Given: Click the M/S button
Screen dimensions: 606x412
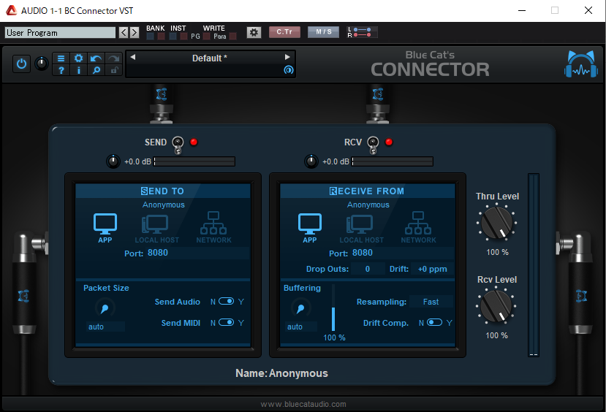Looking at the screenshot, I should click(x=324, y=32).
